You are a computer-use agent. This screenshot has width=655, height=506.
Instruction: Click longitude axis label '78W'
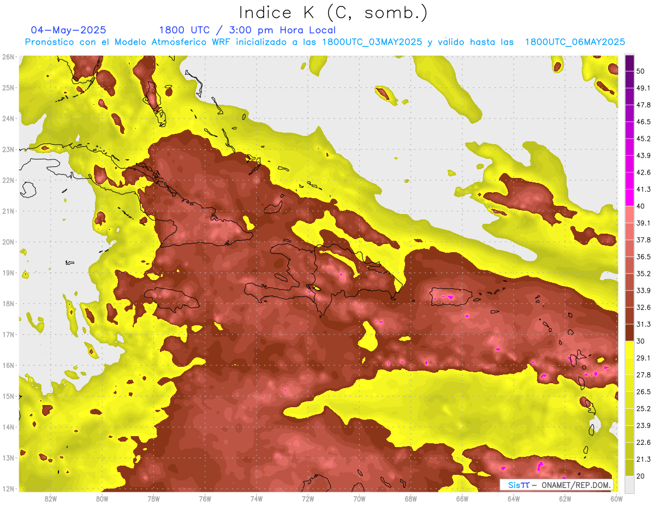pos(153,498)
